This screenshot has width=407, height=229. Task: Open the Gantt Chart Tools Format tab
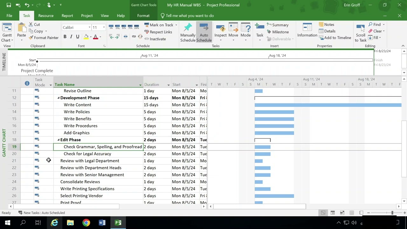[143, 16]
